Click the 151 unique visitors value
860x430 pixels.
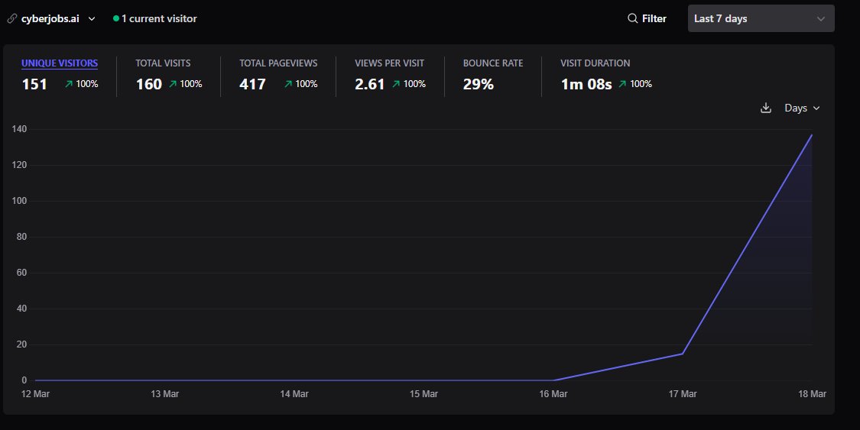click(34, 84)
